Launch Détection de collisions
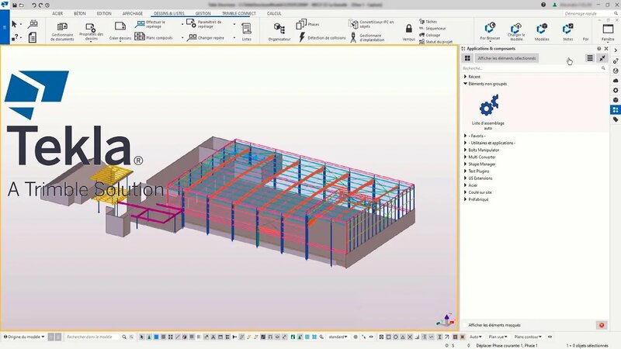 (x=321, y=37)
